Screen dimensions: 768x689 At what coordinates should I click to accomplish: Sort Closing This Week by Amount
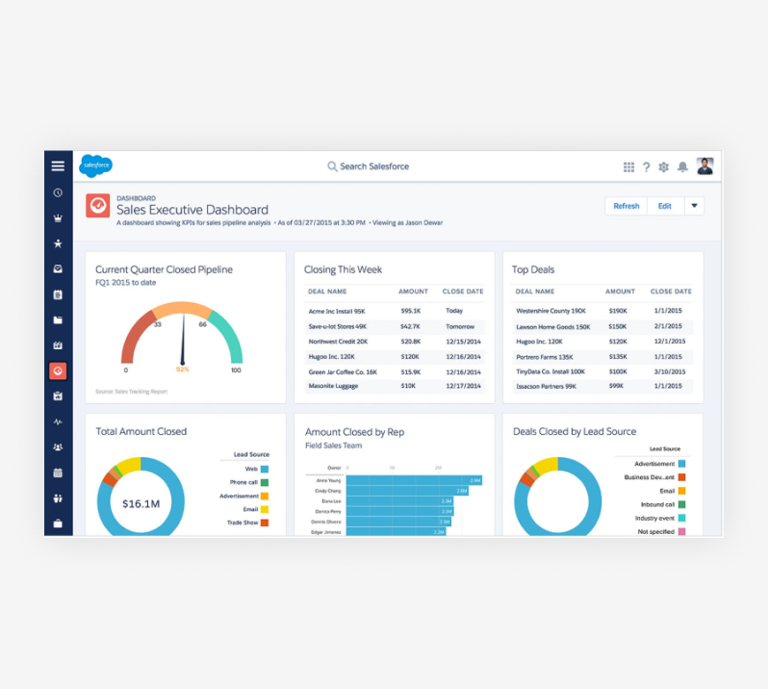point(414,292)
